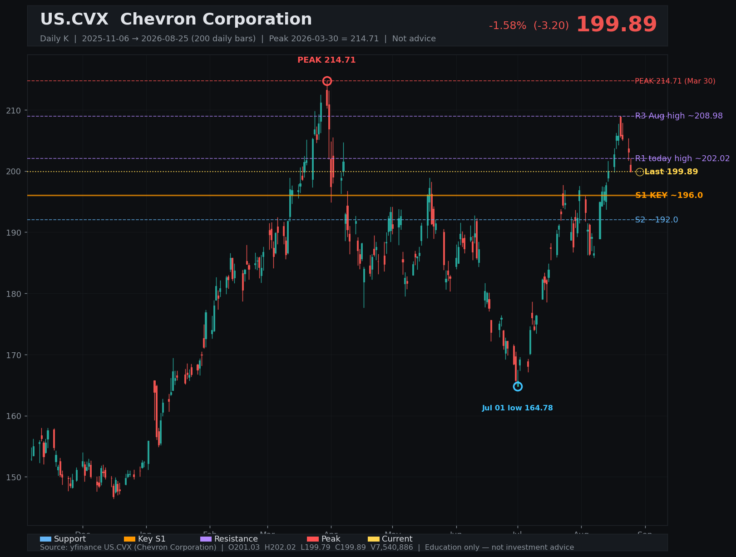This screenshot has width=736, height=557.
Task: Click the 'Support' legend label
Action: [x=70, y=539]
